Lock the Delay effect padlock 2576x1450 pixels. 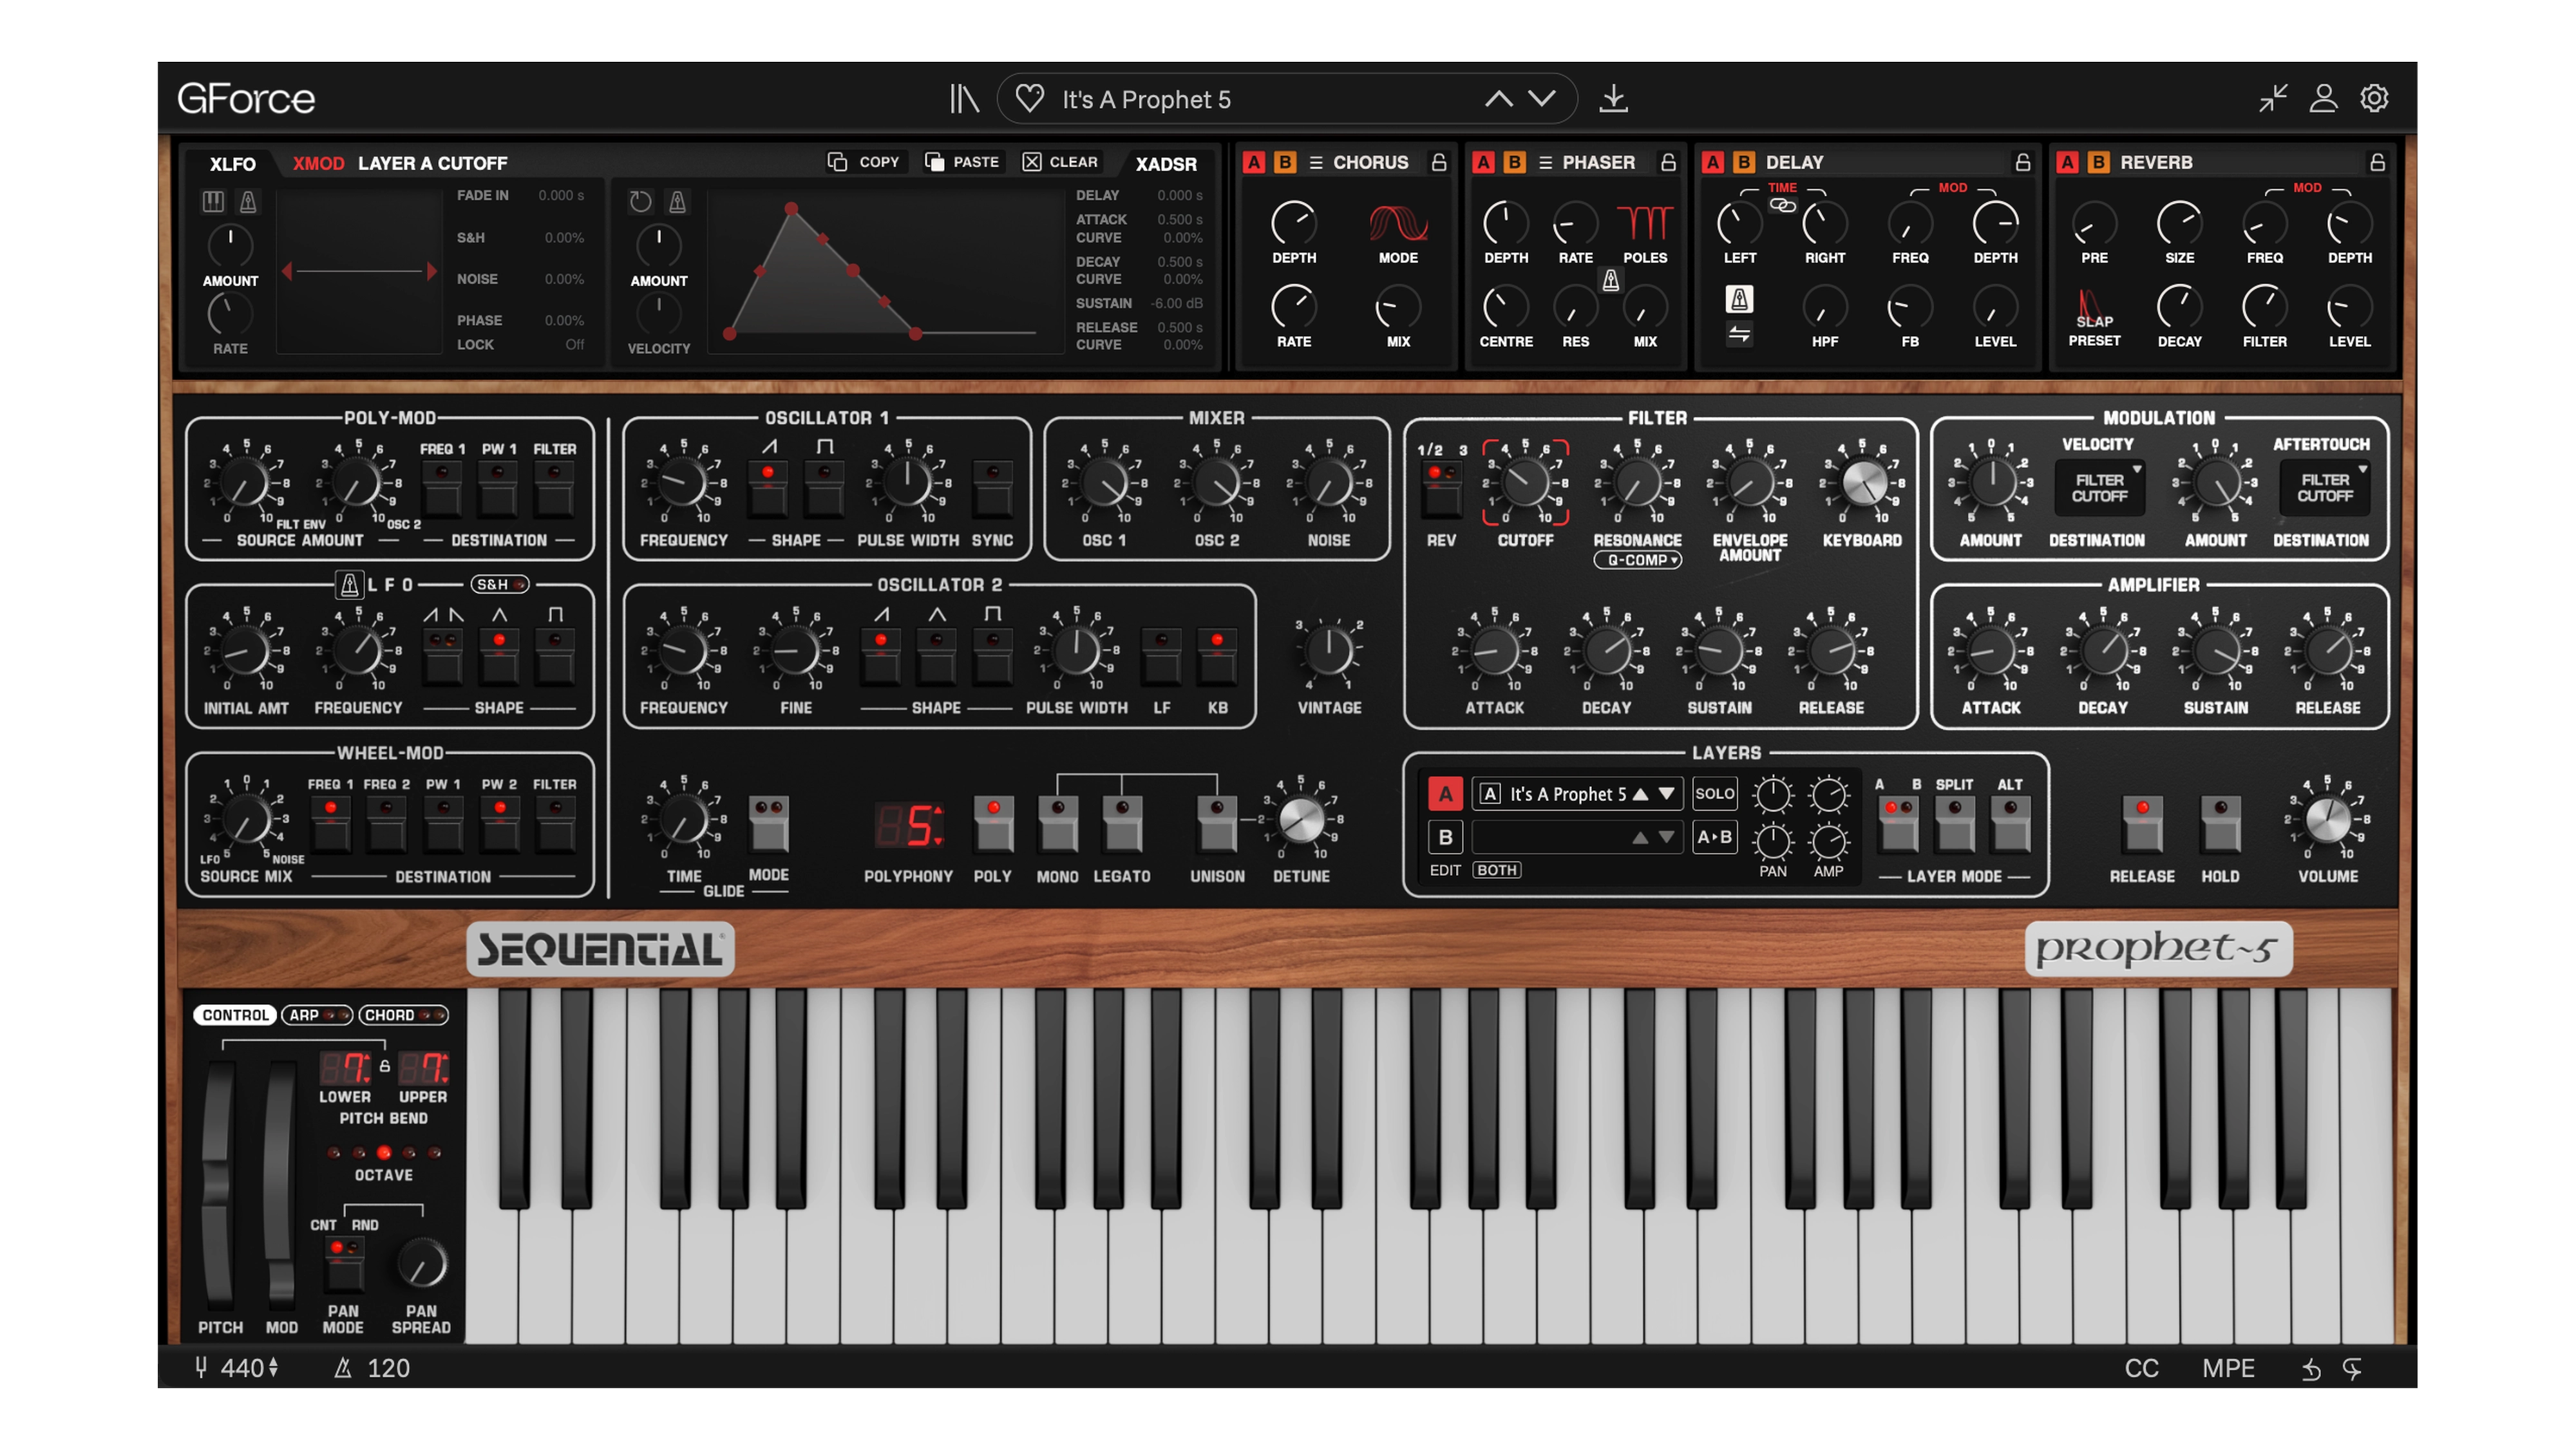pyautogui.click(x=2022, y=162)
